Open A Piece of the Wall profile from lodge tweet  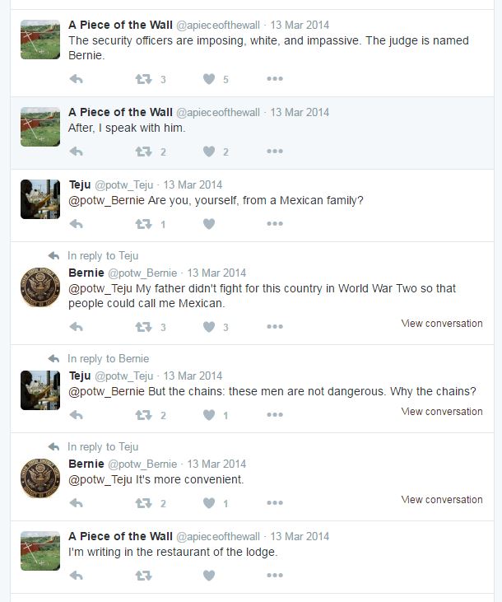click(120, 536)
